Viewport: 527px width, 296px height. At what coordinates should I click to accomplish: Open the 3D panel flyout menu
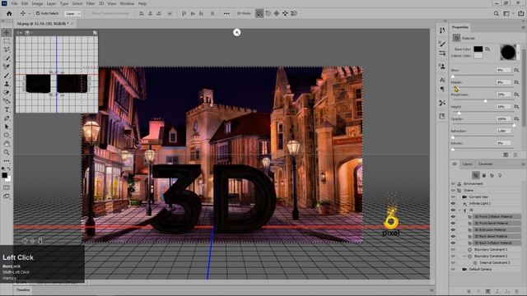pos(523,164)
